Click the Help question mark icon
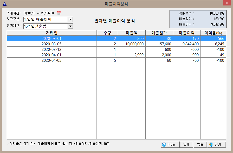The image size is (233, 153). pyautogui.click(x=164, y=144)
